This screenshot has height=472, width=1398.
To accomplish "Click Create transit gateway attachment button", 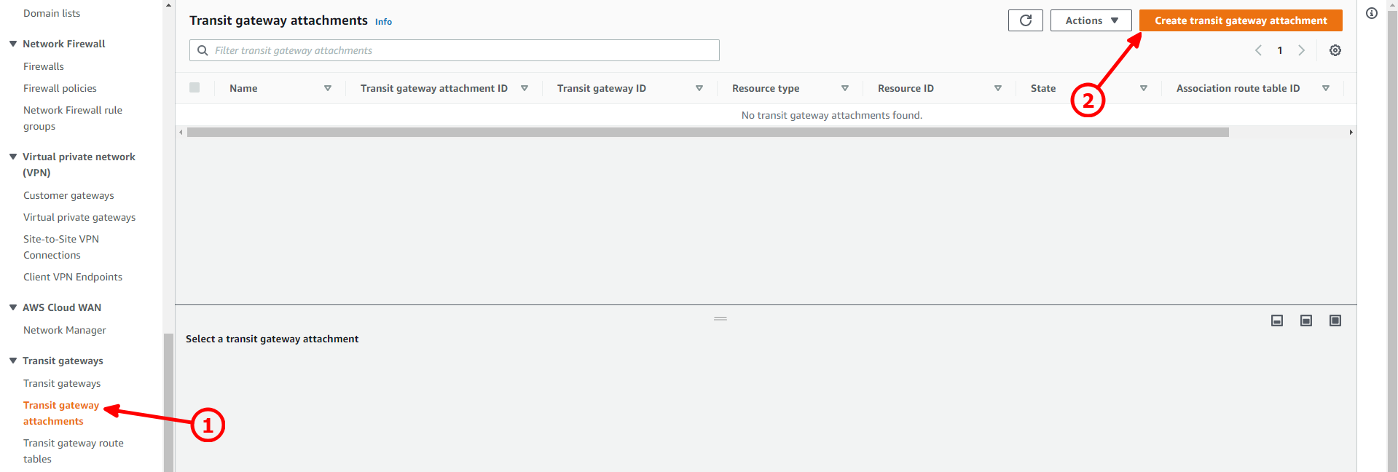I will [x=1240, y=20].
